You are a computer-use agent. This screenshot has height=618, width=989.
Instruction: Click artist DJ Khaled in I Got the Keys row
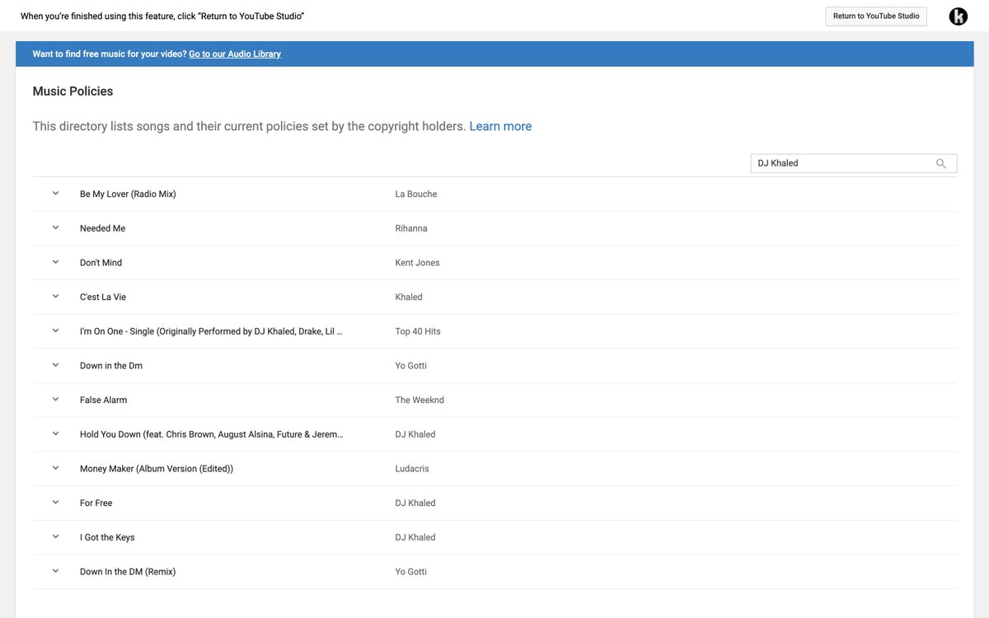tap(415, 537)
